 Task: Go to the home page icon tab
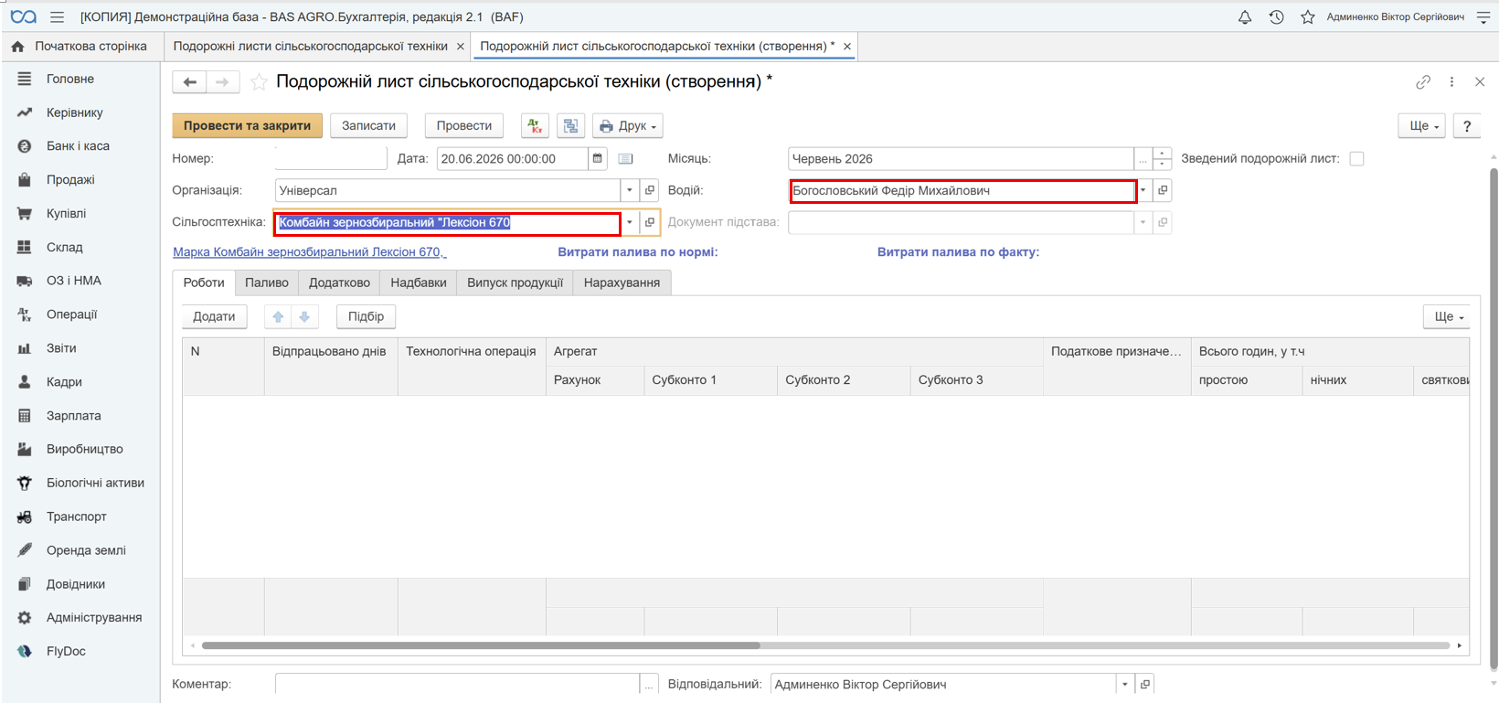[x=17, y=46]
